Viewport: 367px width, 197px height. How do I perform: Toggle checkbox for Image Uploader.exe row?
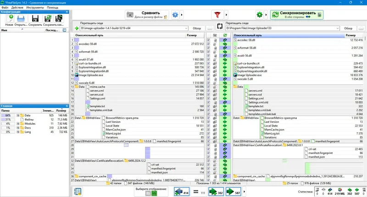click(x=208, y=75)
